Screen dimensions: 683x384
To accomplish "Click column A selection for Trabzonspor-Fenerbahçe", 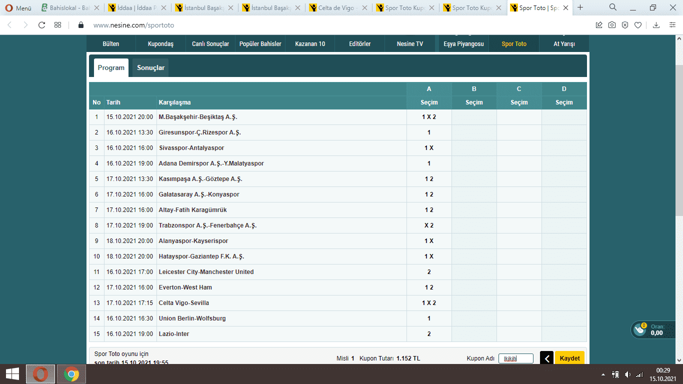I will pyautogui.click(x=429, y=225).
